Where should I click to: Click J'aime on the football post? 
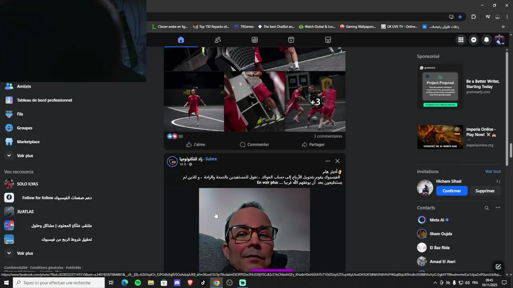[x=196, y=144]
